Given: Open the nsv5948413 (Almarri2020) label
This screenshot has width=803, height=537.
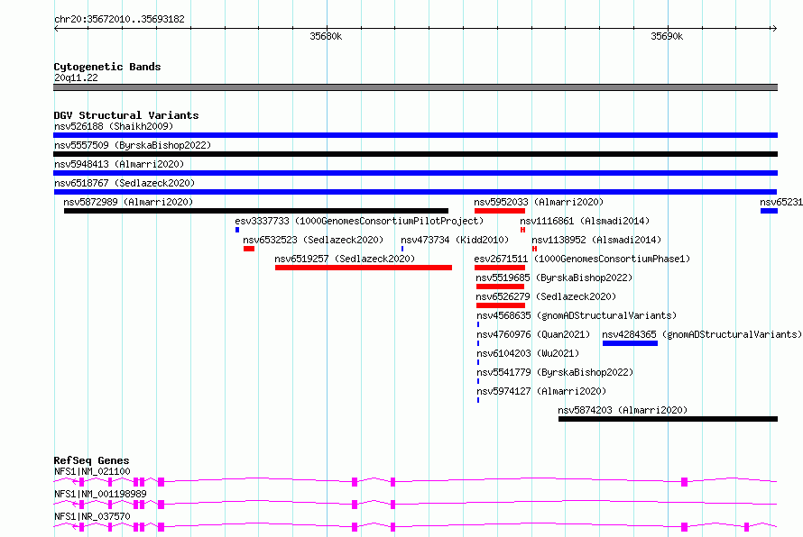Looking at the screenshot, I should click(119, 164).
